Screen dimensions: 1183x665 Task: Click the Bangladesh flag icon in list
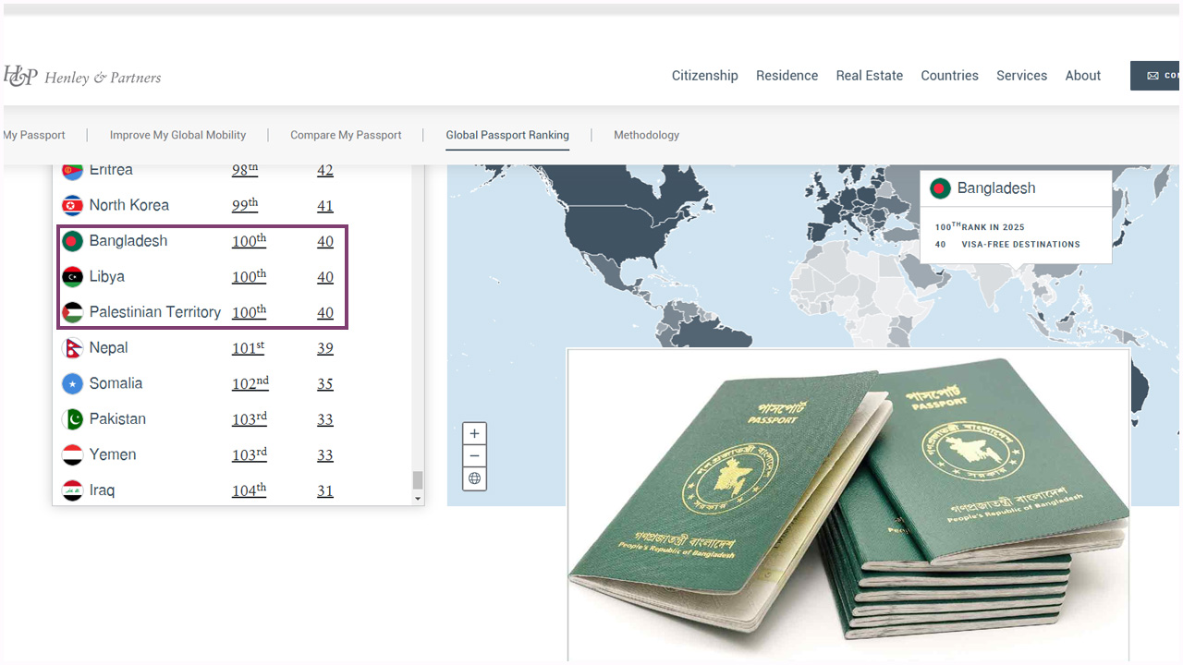click(x=72, y=241)
